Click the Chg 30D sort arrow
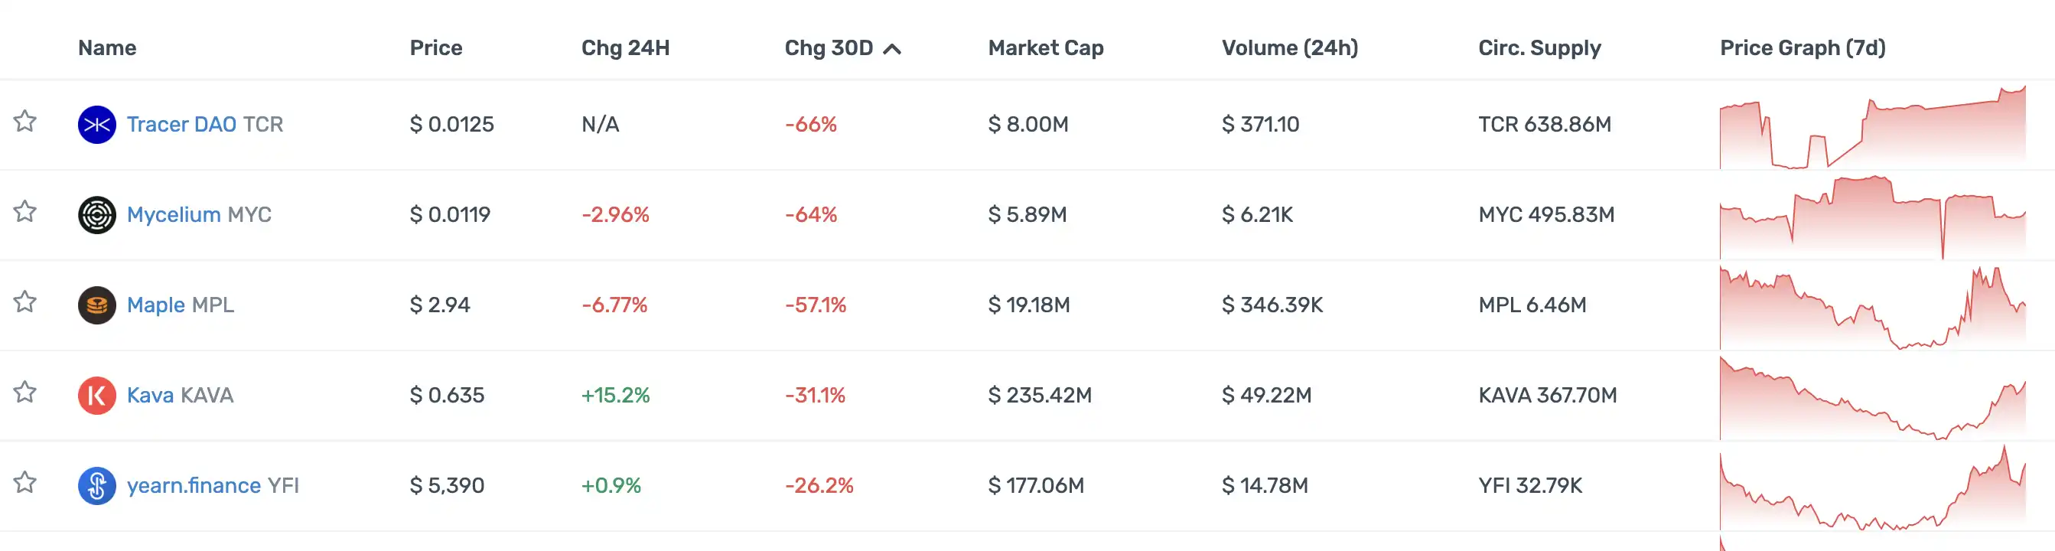 [x=893, y=49]
